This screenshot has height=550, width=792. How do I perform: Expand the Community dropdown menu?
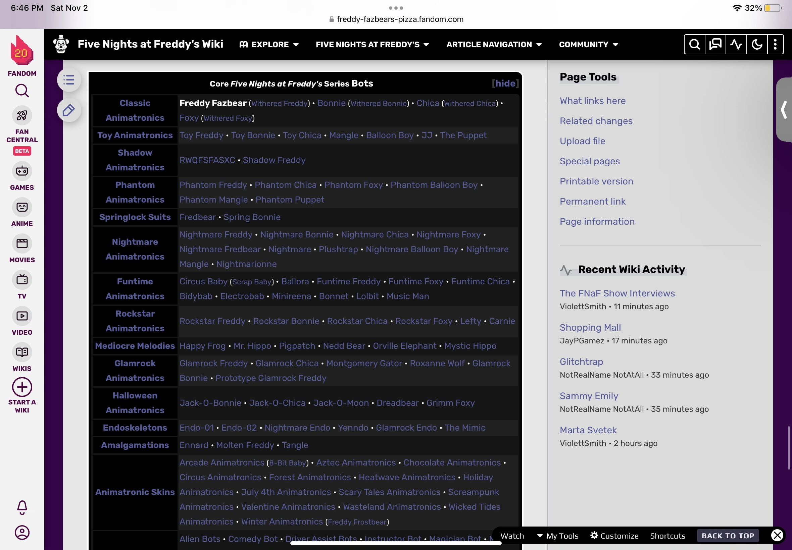coord(589,45)
